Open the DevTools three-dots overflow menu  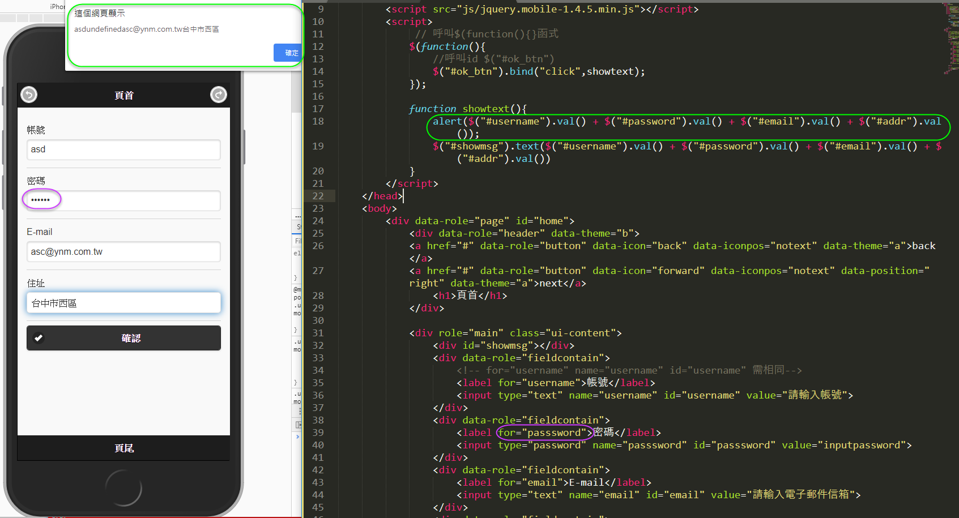pos(297,216)
